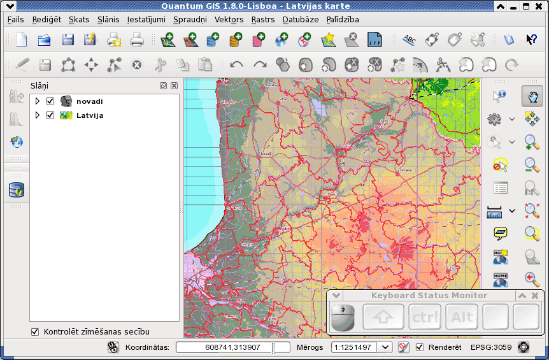Viewport: 549px width, 360px height.
Task: Toggle the Renderēt checkbox
Action: (420, 347)
